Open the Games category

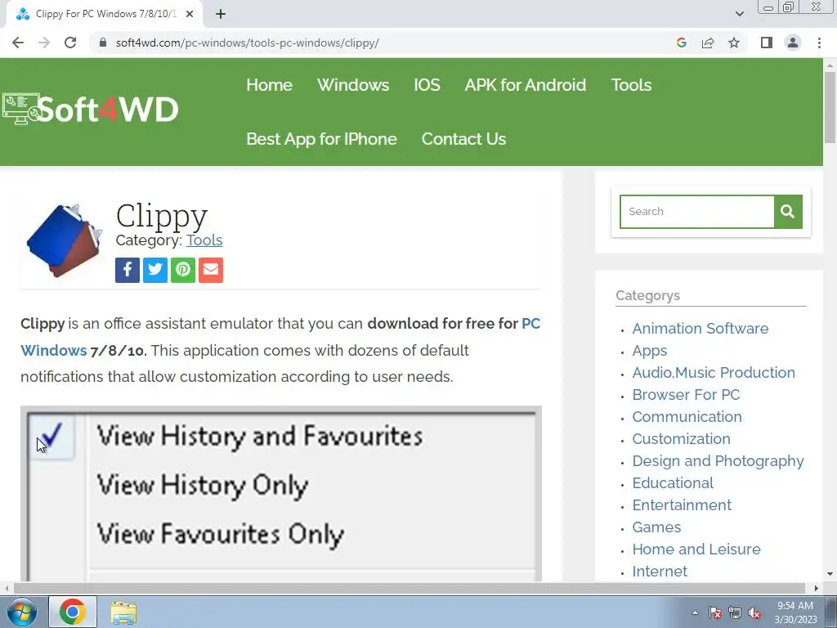[x=656, y=527]
